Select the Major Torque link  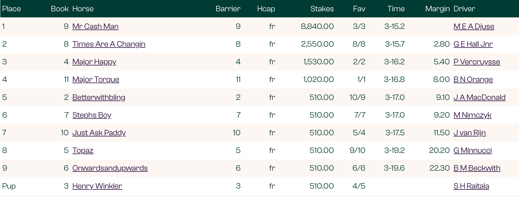[95, 79]
